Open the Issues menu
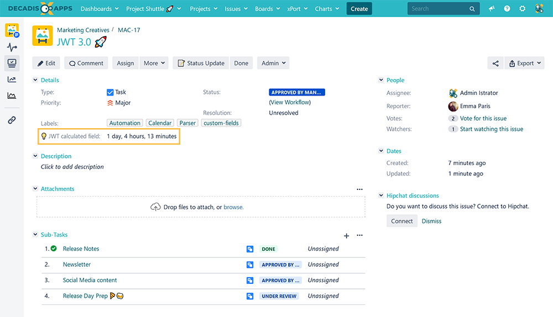The width and height of the screenshot is (553, 317). pos(236,9)
